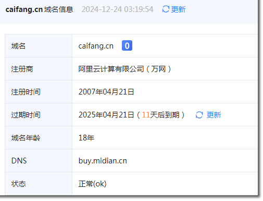The height and width of the screenshot is (201, 263).
Task: Click the DNS row label
Action: 19,161
